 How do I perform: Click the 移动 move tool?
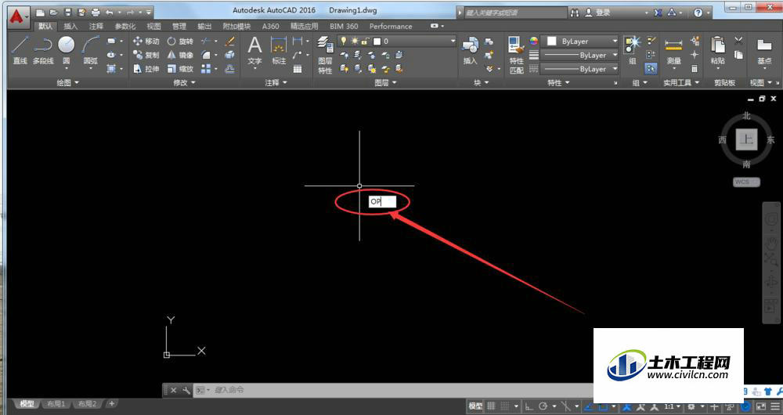point(146,41)
